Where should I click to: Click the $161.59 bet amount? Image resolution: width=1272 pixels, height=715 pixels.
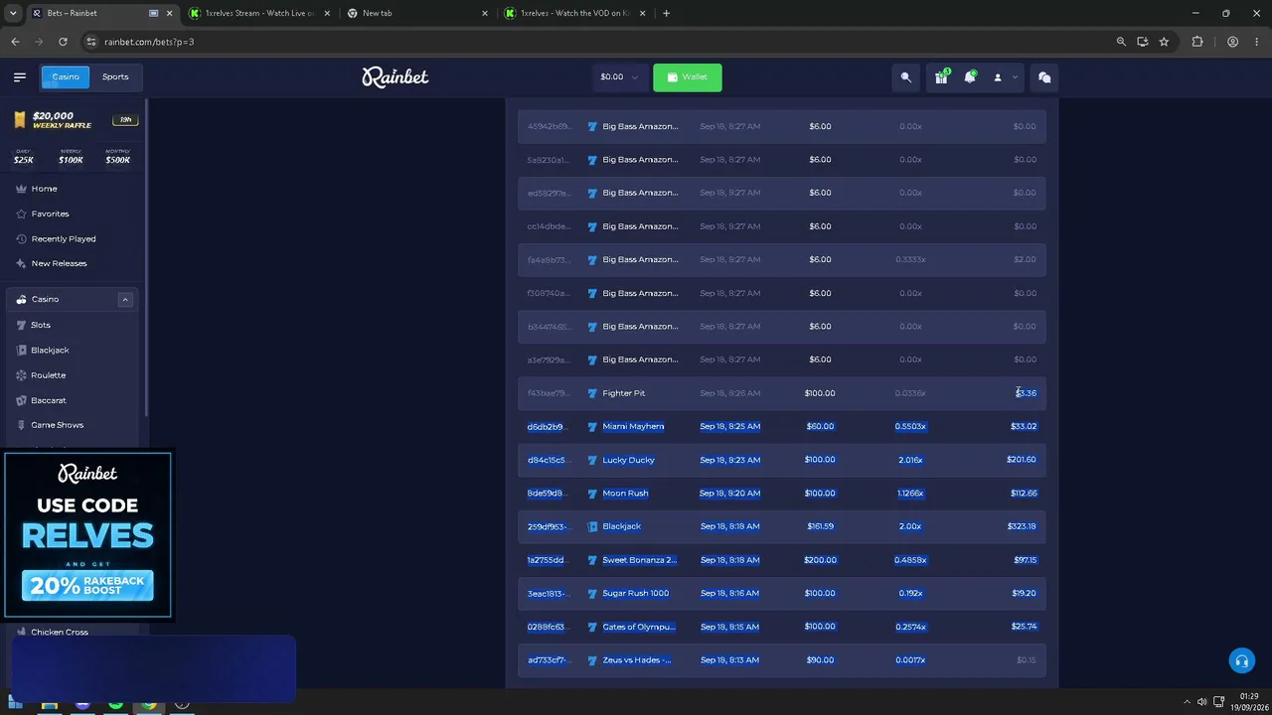coord(820,526)
